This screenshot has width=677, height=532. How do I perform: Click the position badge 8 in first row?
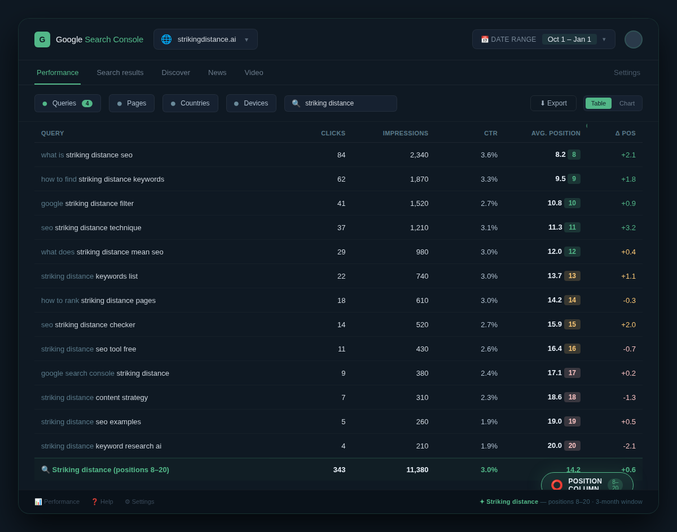[574, 155]
